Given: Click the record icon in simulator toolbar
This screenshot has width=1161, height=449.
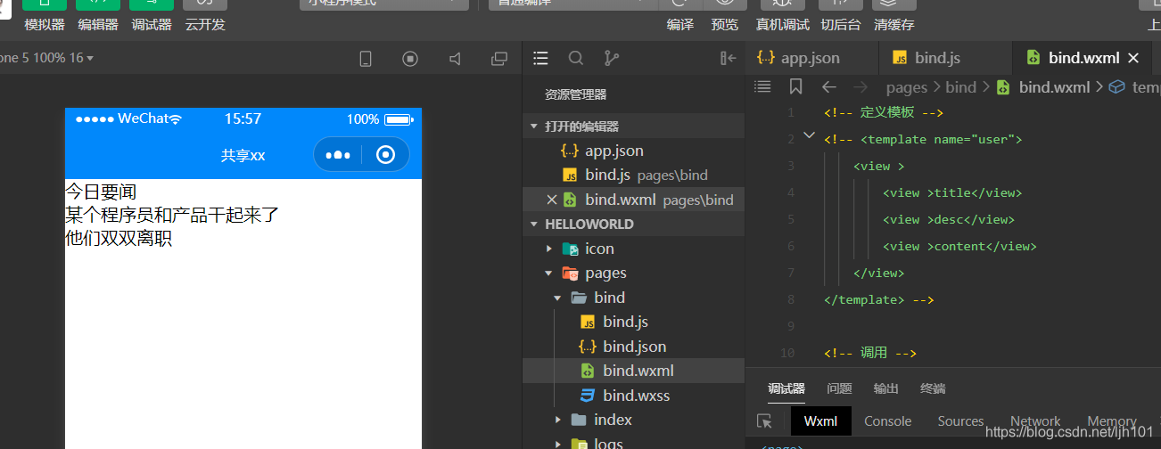Looking at the screenshot, I should pyautogui.click(x=410, y=59).
